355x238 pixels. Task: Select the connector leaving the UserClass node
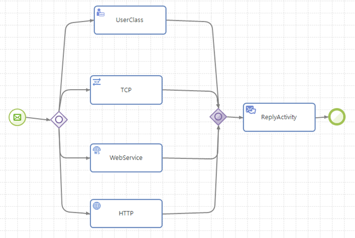click(194, 22)
